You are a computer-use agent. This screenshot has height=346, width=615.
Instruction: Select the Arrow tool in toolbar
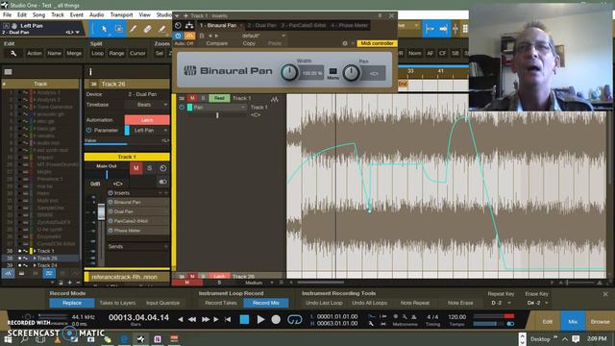[x=105, y=29]
